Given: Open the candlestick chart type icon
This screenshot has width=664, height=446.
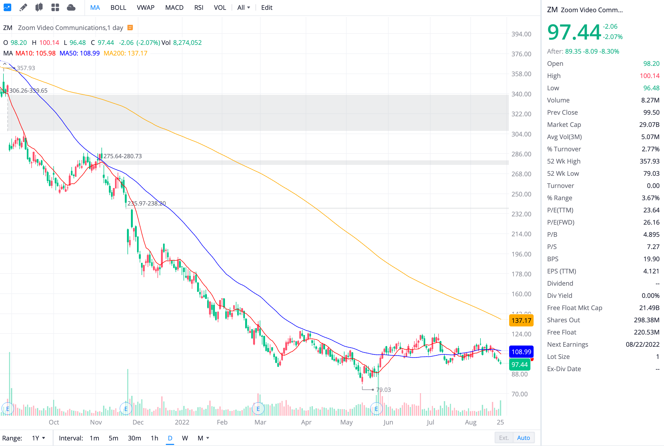Looking at the screenshot, I should [39, 7].
